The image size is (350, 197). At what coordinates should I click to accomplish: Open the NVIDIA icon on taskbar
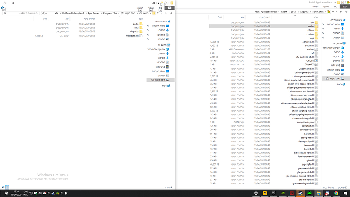[283, 193]
